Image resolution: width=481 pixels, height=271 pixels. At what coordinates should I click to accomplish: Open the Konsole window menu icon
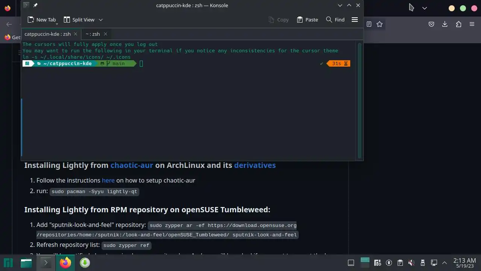[x=26, y=5]
